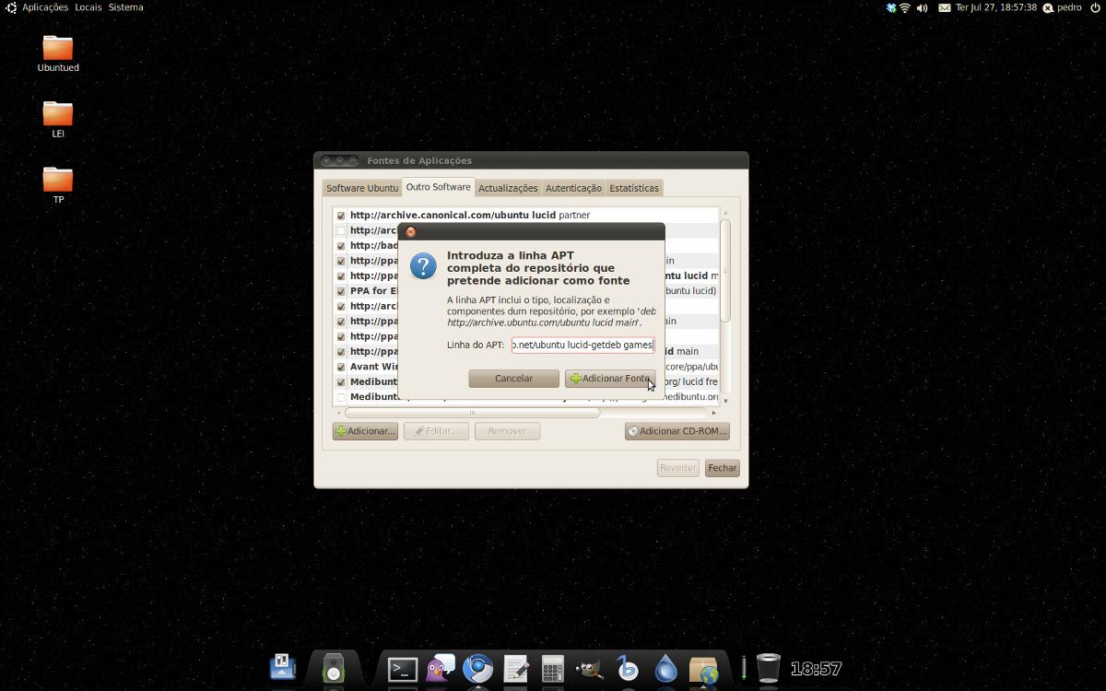The image size is (1106, 691).
Task: Uncheck the archive.canonical.com partner source
Action: [341, 216]
